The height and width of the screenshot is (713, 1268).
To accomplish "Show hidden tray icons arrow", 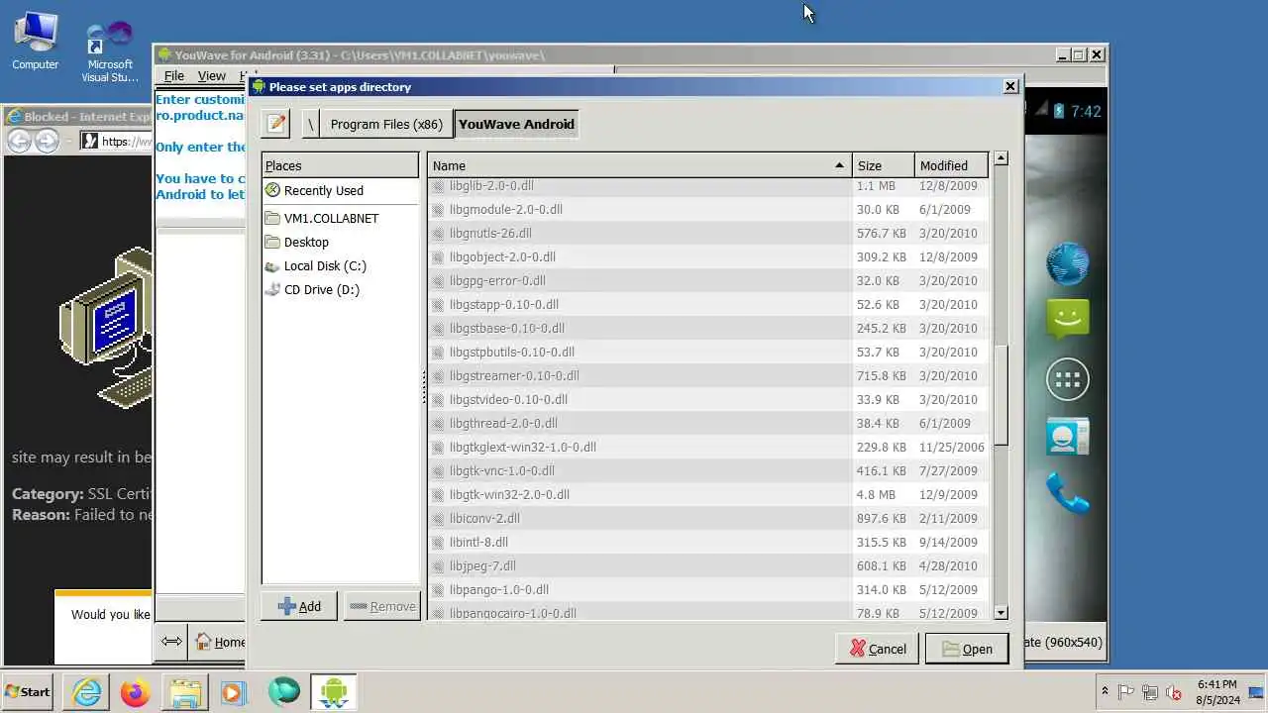I will (1105, 691).
